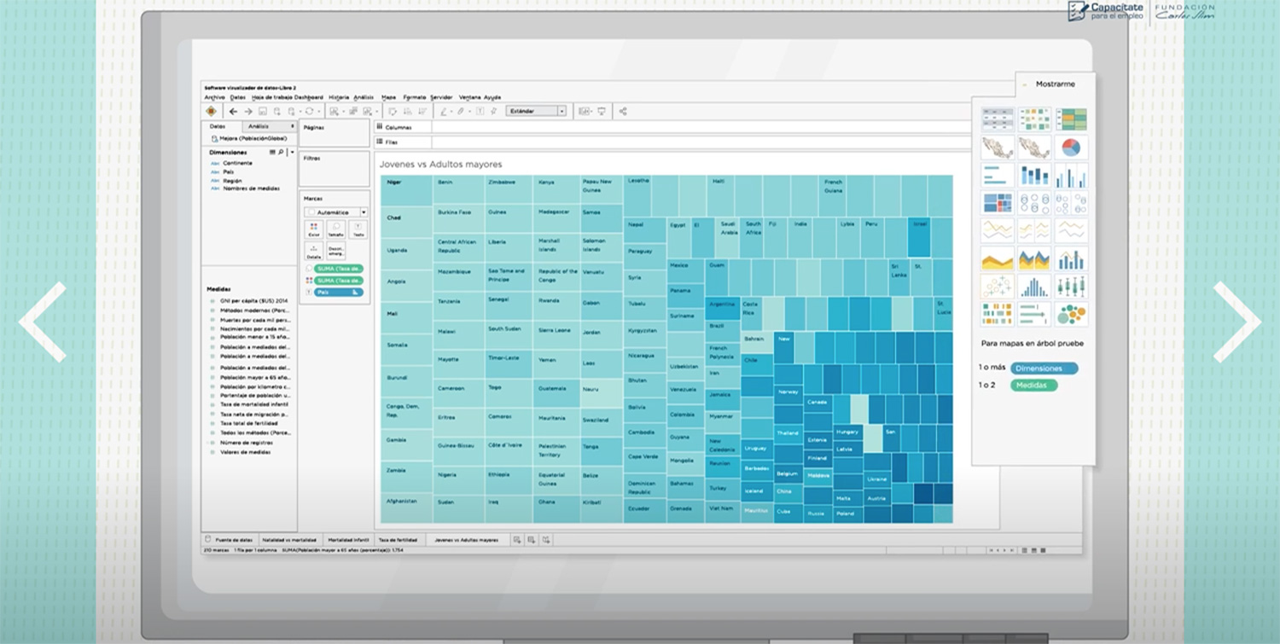Select the box-and-whisker plot in Mostrarme
Viewport: 1280px width, 644px height.
[1071, 287]
